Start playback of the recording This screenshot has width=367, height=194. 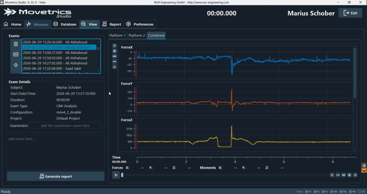(116, 175)
